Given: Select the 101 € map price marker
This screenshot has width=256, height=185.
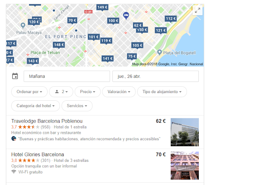Looking at the screenshot, I should [x=94, y=37].
